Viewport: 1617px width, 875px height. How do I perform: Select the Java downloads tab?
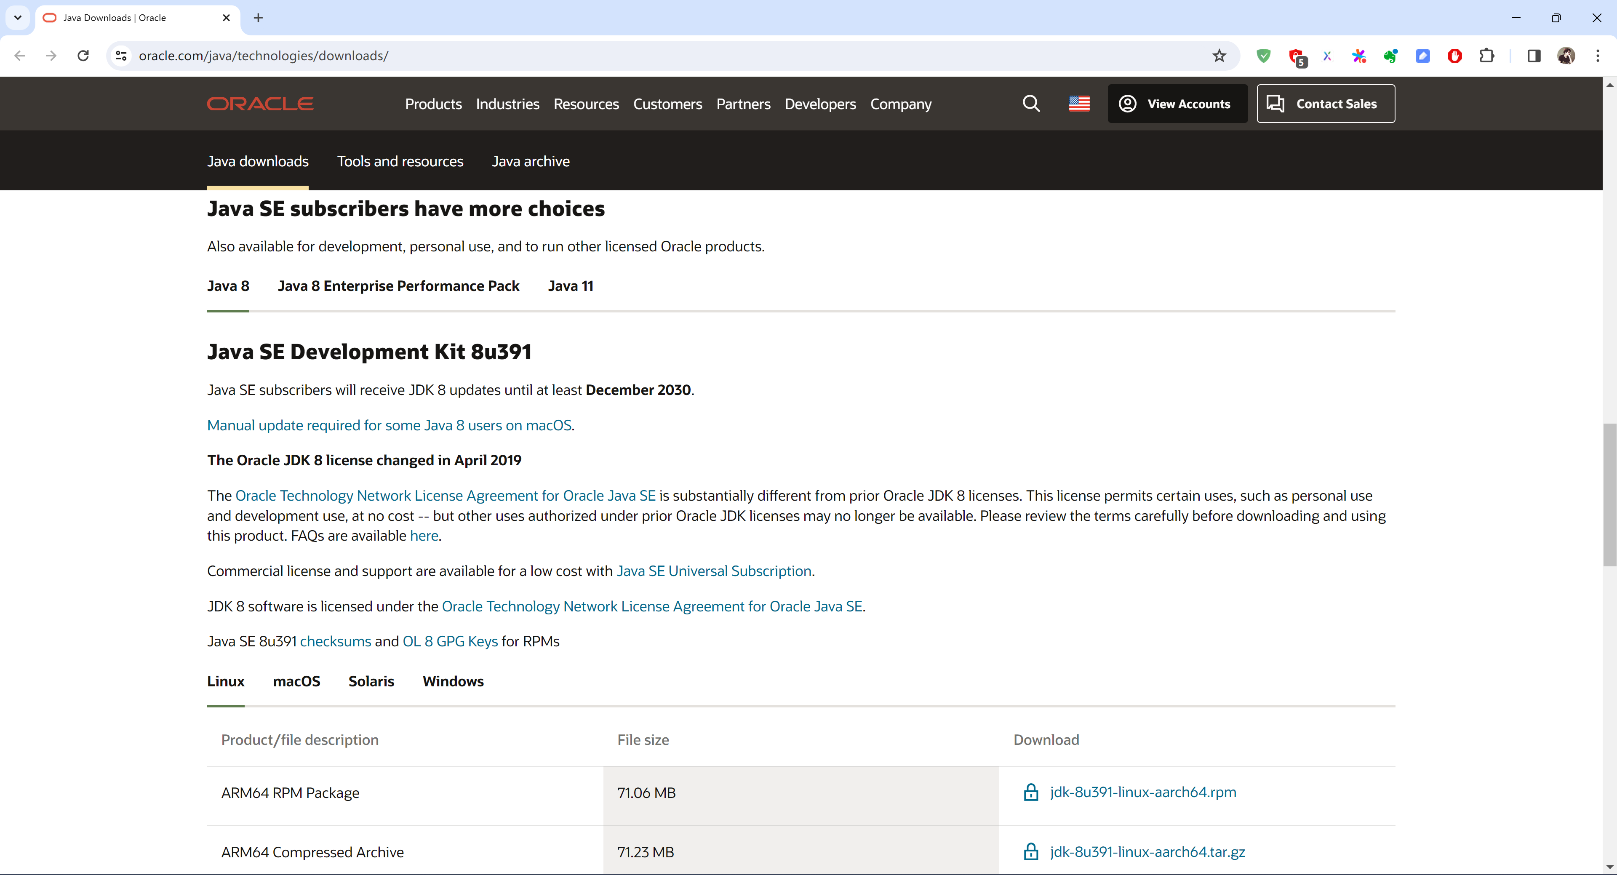pos(258,161)
